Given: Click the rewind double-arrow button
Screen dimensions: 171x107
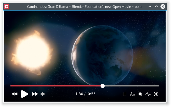Looking at the screenshot, I should 15,94.
